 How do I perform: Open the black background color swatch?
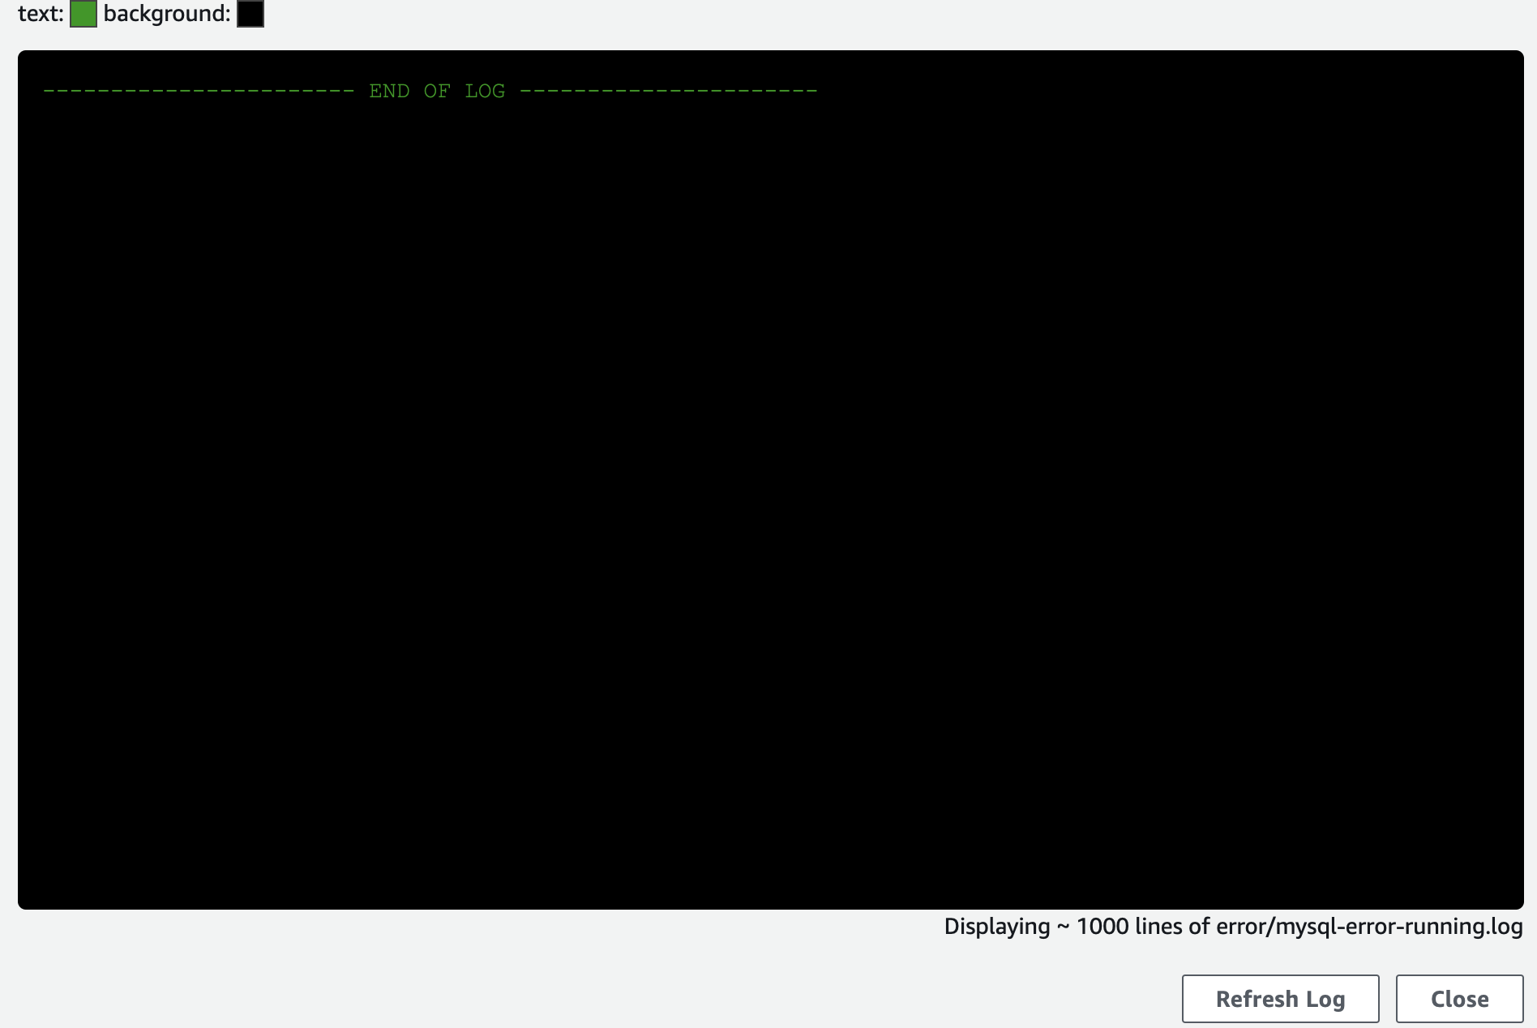point(250,14)
